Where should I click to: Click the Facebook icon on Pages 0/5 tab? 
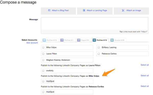point(79,40)
